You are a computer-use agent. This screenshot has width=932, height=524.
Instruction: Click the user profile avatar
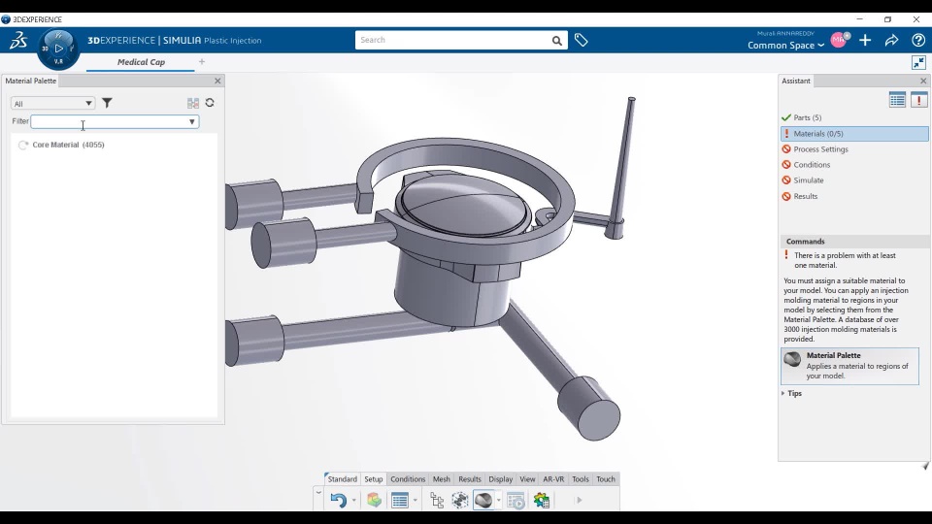click(839, 40)
